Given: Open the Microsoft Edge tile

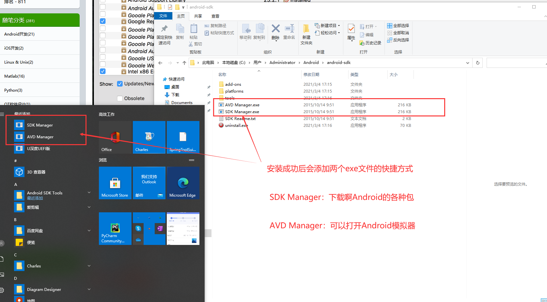Looking at the screenshot, I should [183, 183].
